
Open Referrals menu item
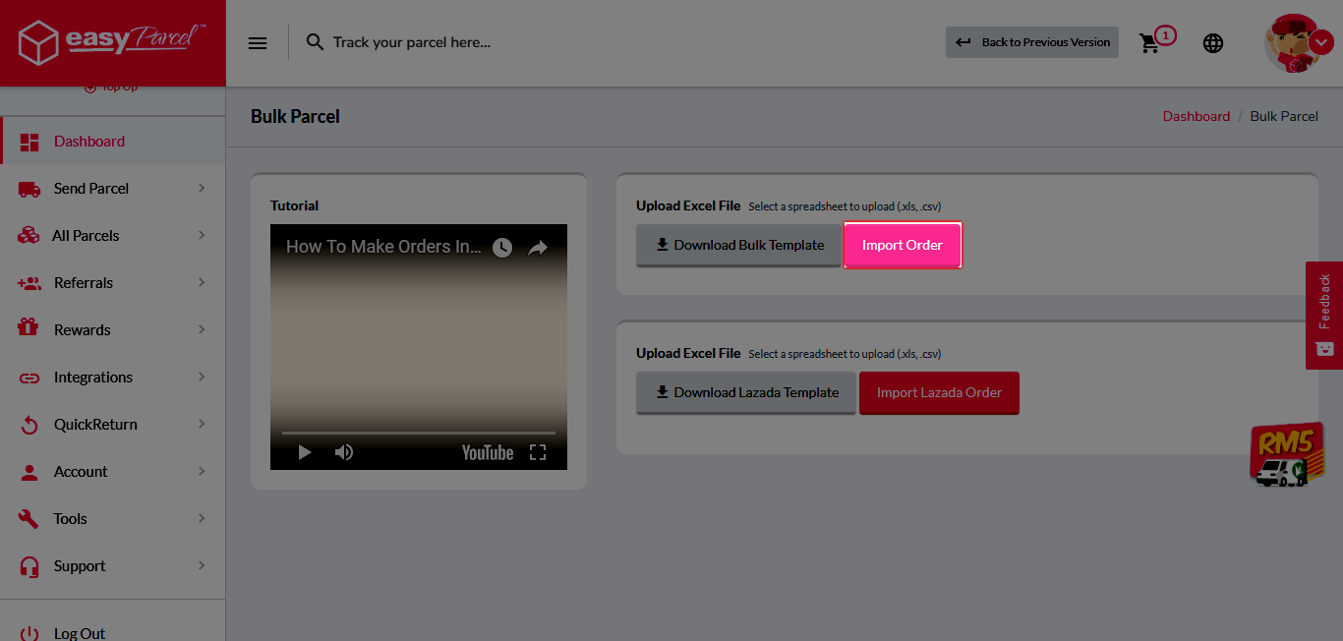[x=113, y=283]
